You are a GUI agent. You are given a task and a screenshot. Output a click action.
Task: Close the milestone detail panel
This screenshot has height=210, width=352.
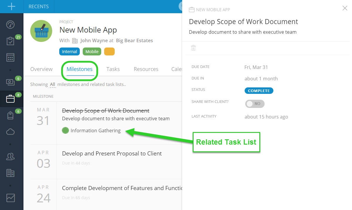click(x=345, y=8)
